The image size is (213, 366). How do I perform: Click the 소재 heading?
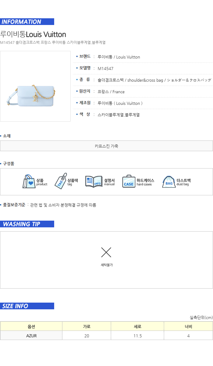[x=7, y=136]
